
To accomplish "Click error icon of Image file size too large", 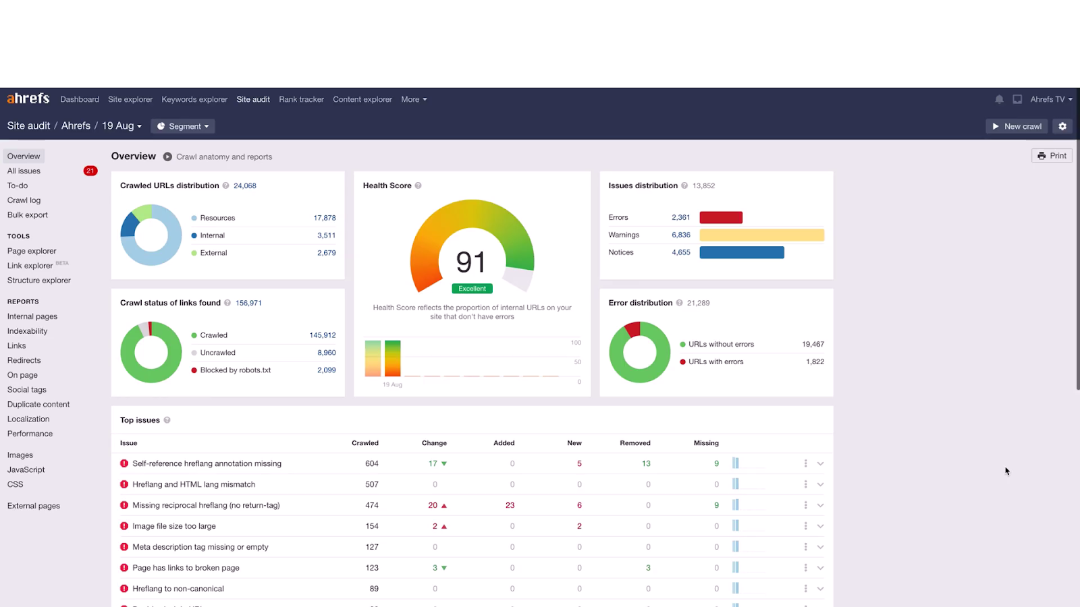I will pyautogui.click(x=124, y=526).
